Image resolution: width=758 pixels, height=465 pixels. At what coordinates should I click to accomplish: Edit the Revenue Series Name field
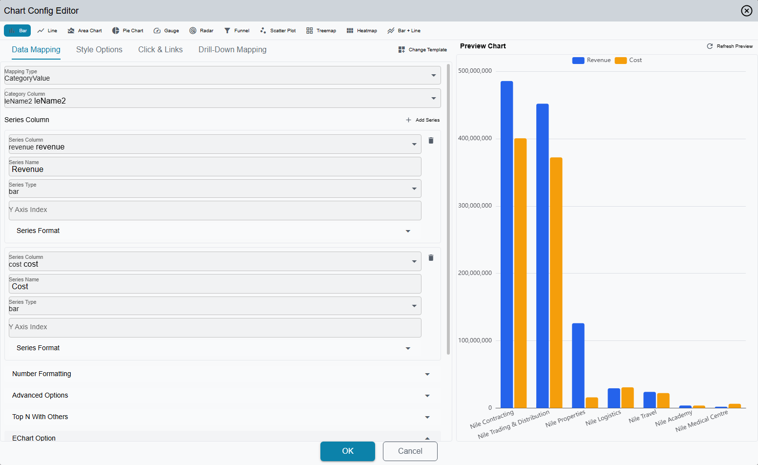click(x=215, y=167)
